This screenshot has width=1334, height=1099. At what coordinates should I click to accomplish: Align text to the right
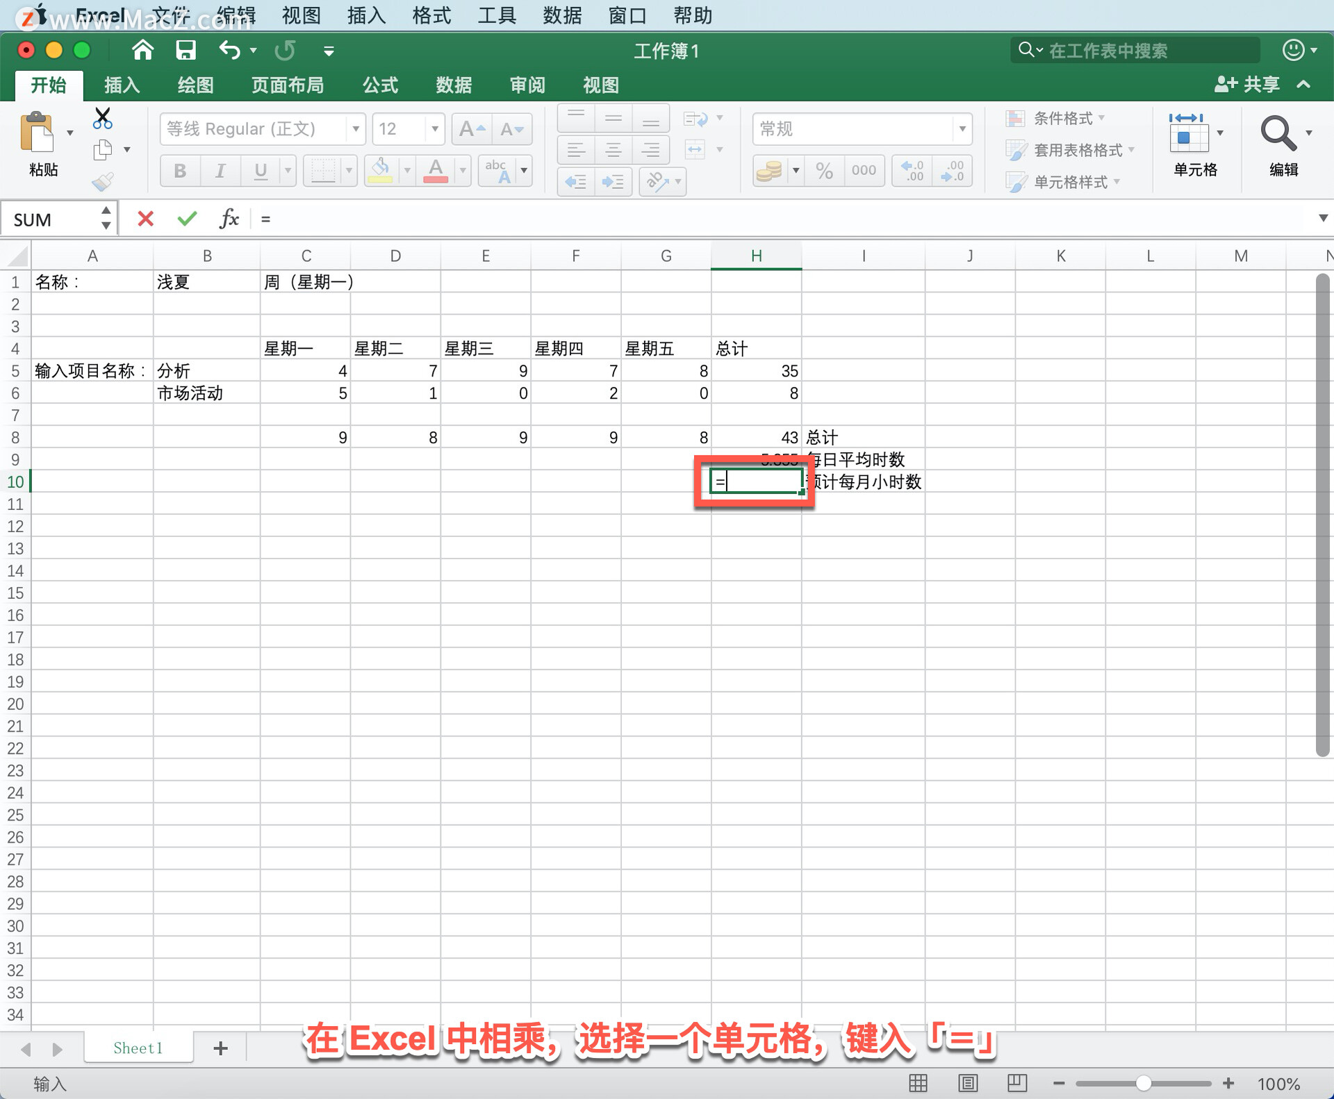pos(650,149)
